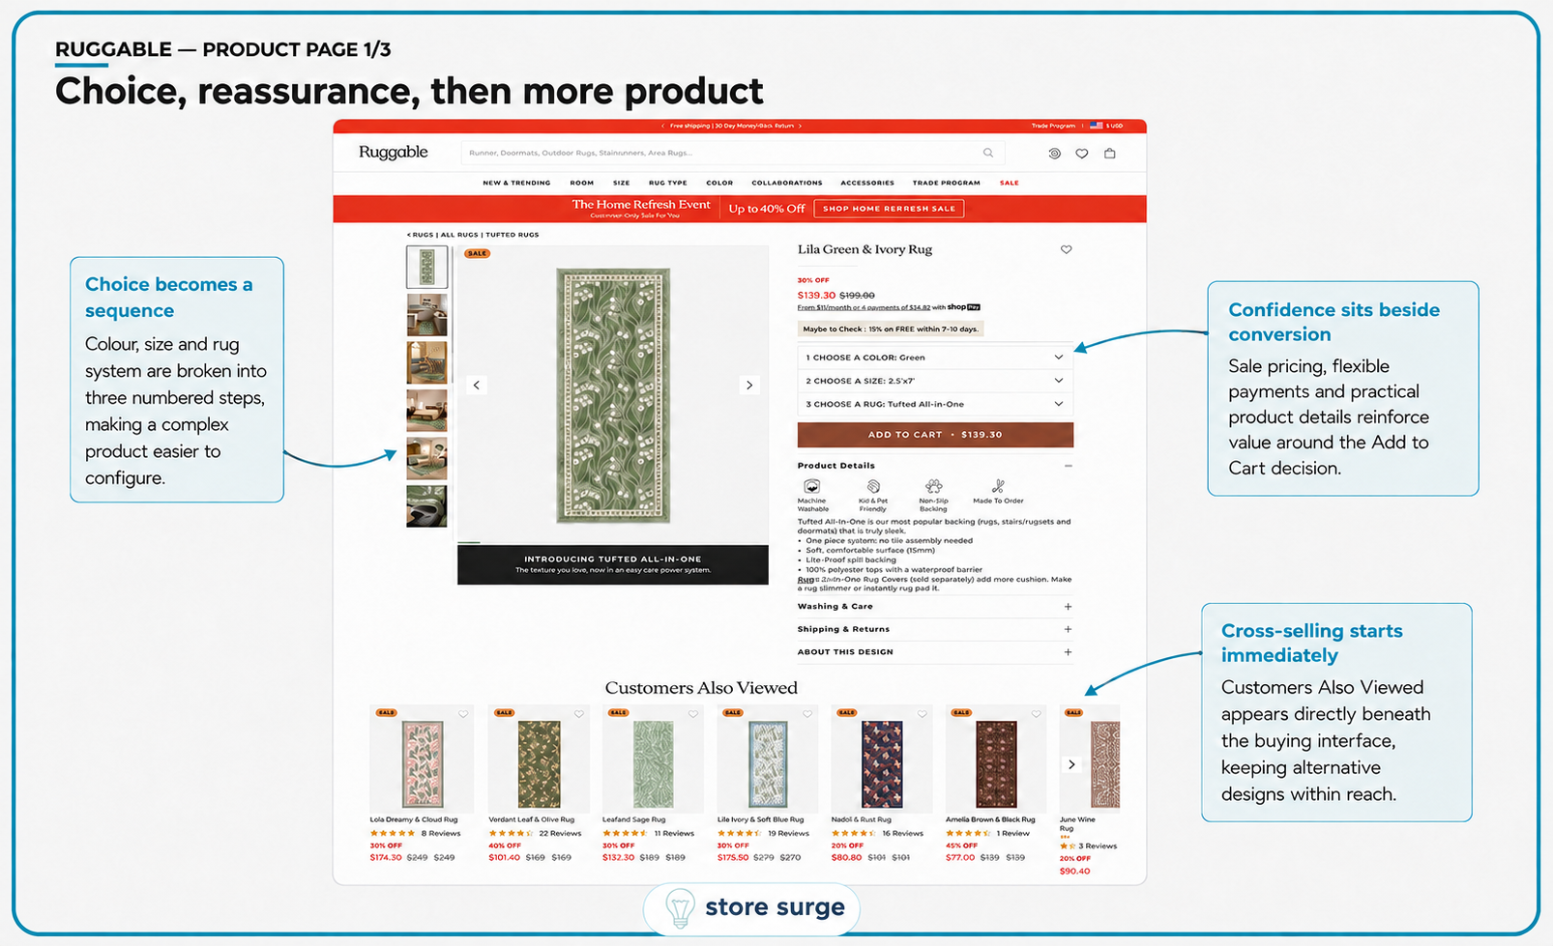This screenshot has height=946, width=1553.
Task: Favorite the Verdant Leaf & Olive Rug
Action: point(579,714)
